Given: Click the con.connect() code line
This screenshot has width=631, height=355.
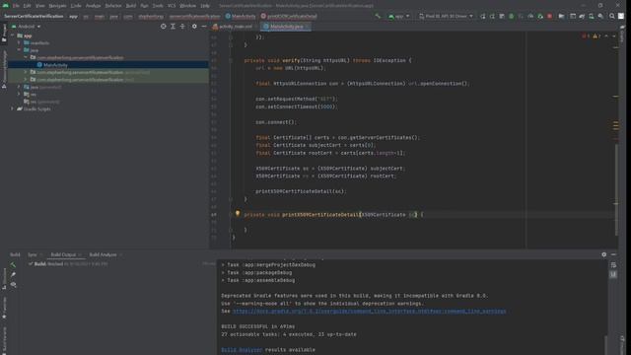Looking at the screenshot, I should 276,122.
